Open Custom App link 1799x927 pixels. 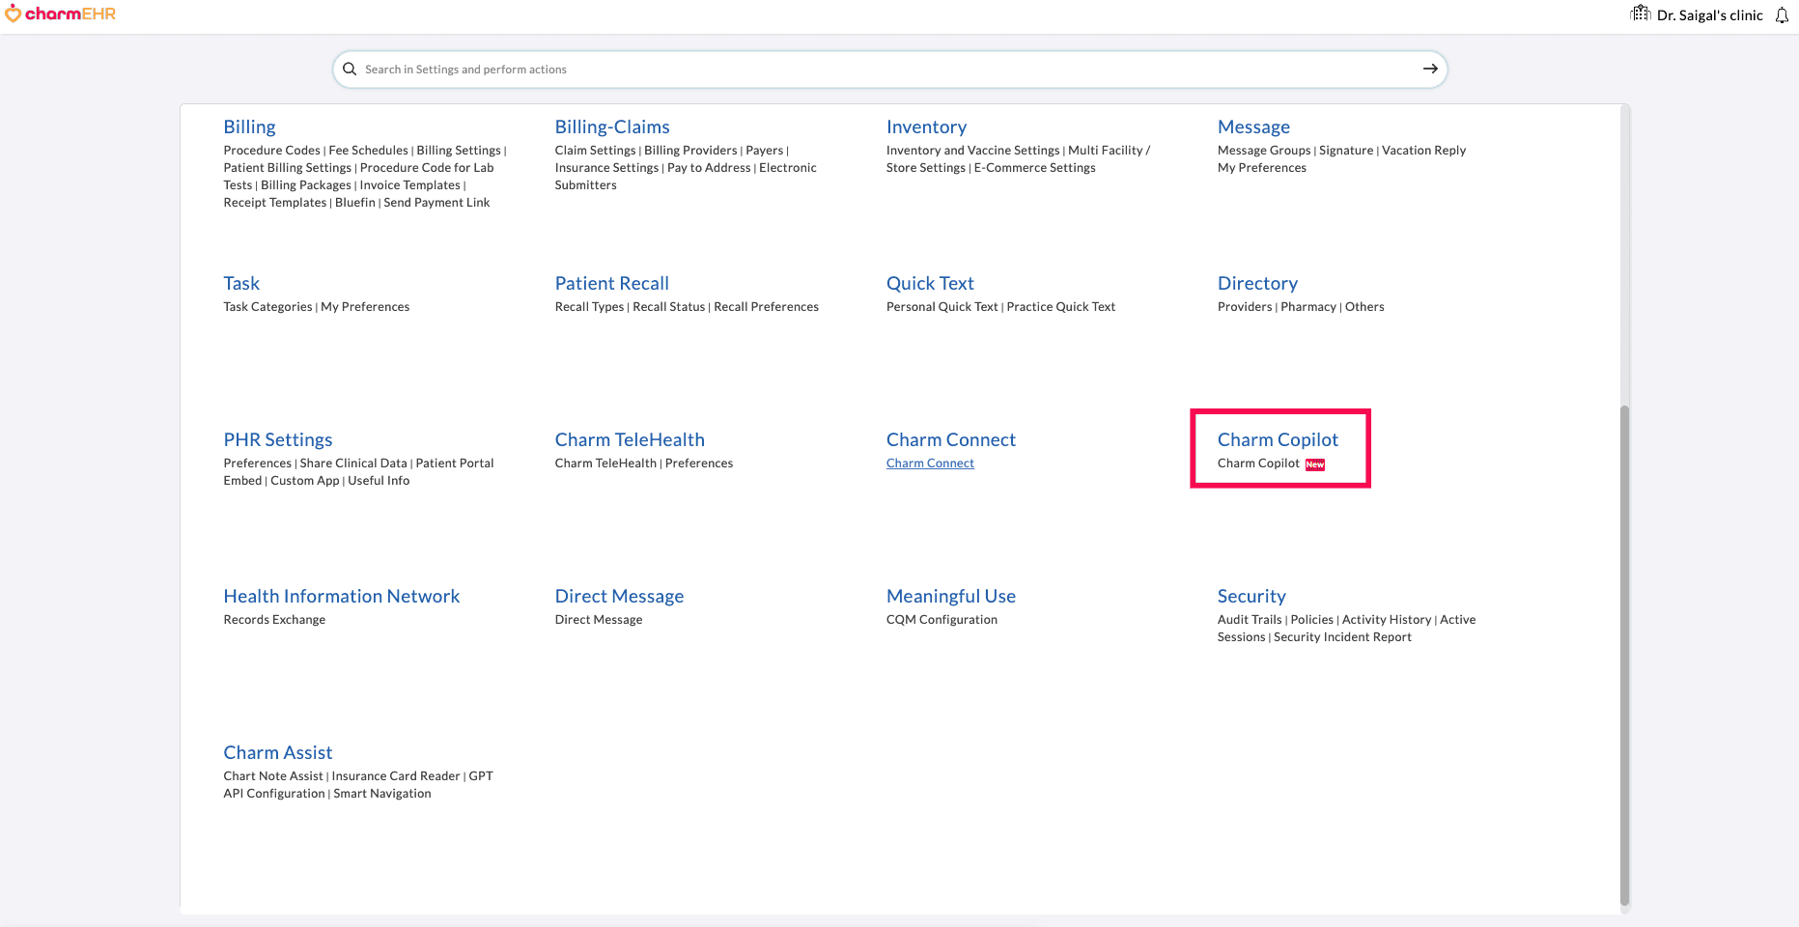[304, 480]
